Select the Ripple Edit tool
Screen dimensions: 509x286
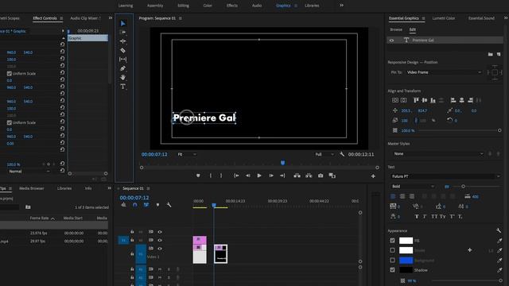click(122, 41)
